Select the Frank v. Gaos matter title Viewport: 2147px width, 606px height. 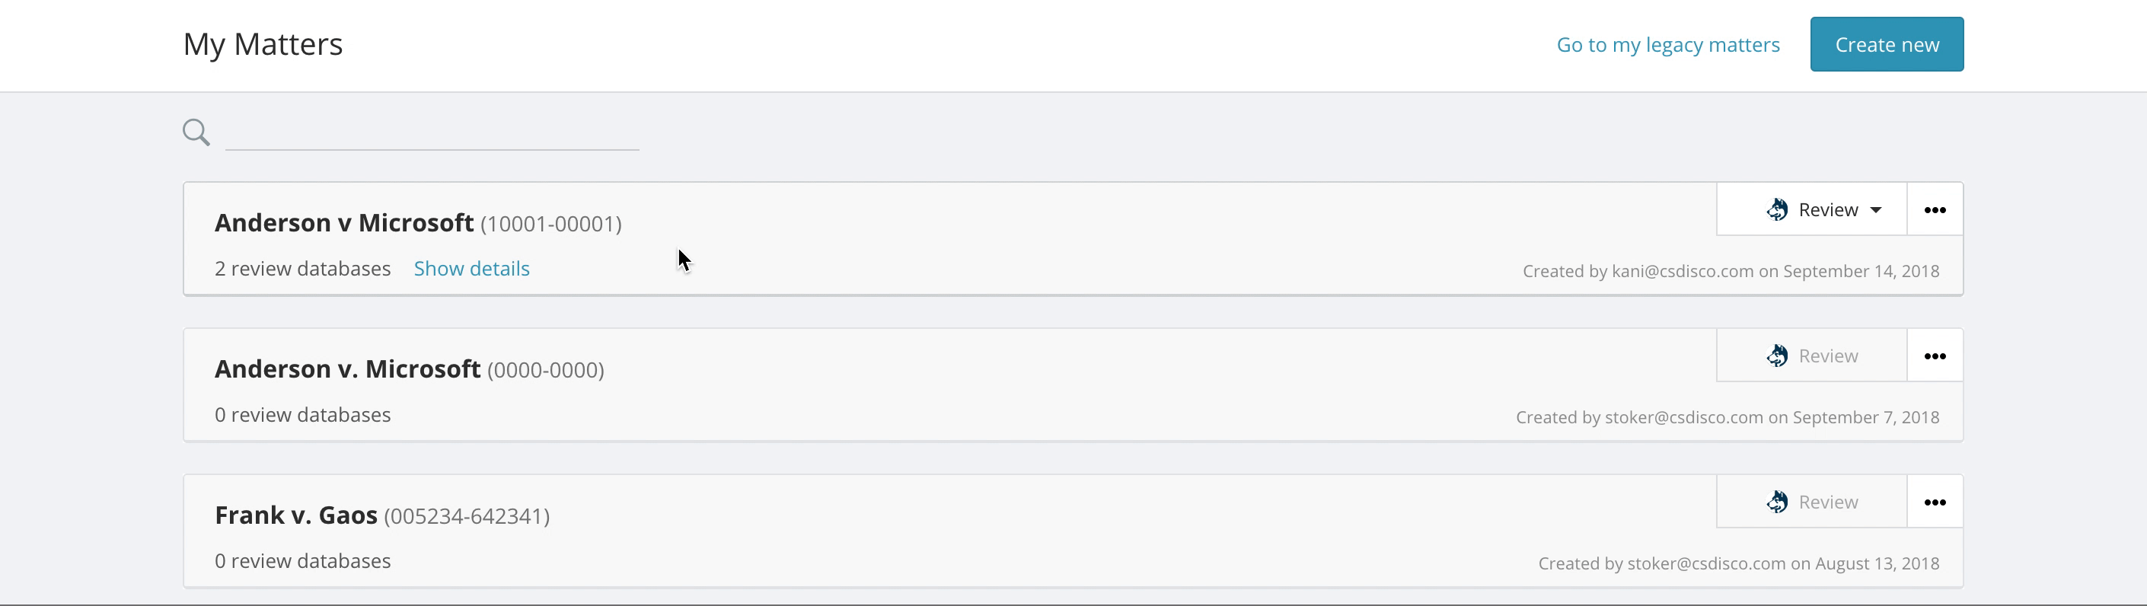(296, 515)
